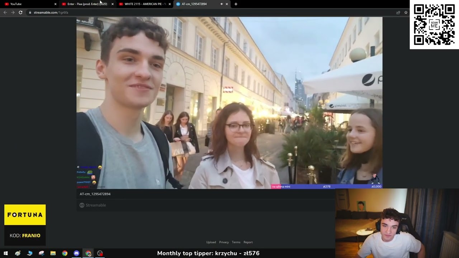Open the Streamable logo link
This screenshot has height=258, width=459.
(93, 205)
